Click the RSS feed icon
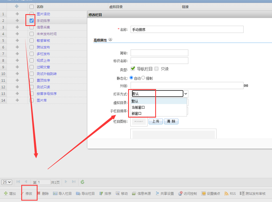Viewport: 272px width, 202px height. (x=226, y=193)
